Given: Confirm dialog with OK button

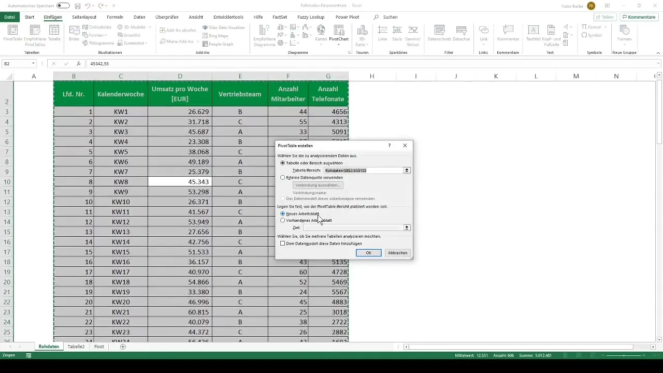Looking at the screenshot, I should pyautogui.click(x=369, y=253).
